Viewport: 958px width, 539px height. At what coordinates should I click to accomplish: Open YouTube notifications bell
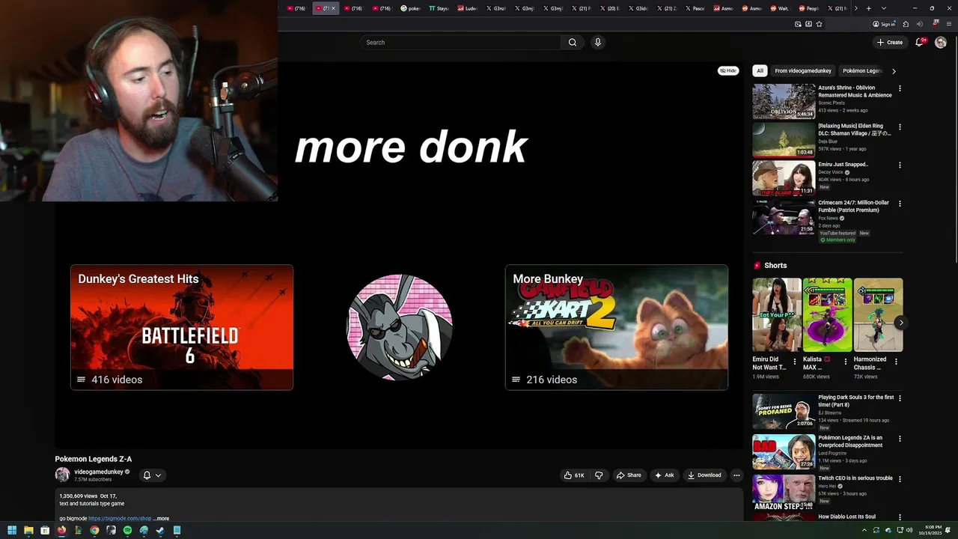(920, 43)
